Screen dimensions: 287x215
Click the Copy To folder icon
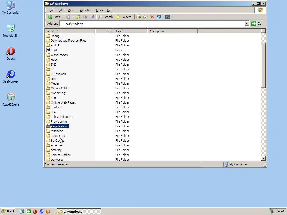145,17
